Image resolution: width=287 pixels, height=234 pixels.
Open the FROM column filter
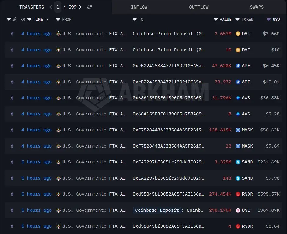pos(58,20)
